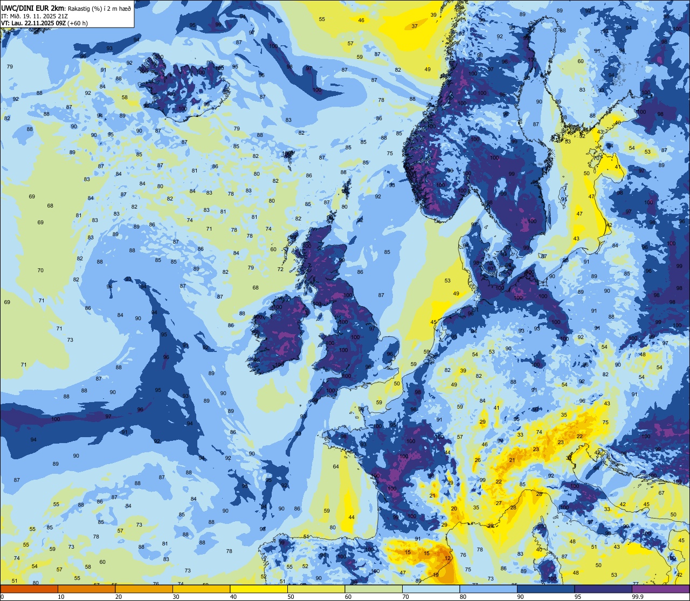Click the '99.9' legend scale label
Image resolution: width=690 pixels, height=601 pixels.
point(638,597)
